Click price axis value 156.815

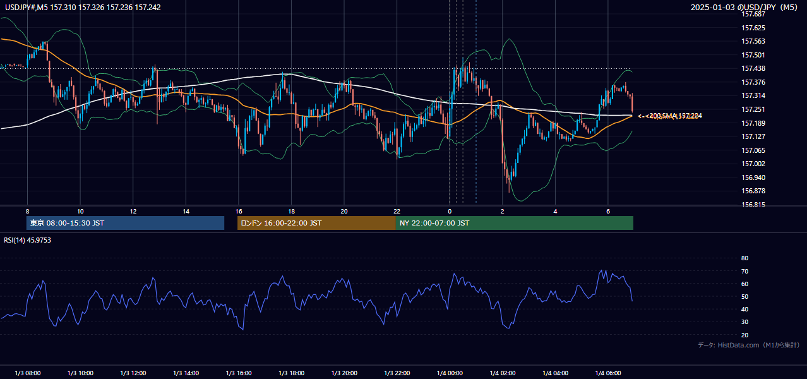tap(753, 205)
